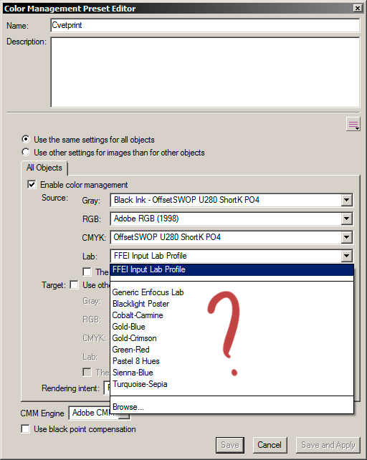Screen dimensions: 367x460
Task: Choose FFEI Input Lab Profile from list
Action: point(232,269)
